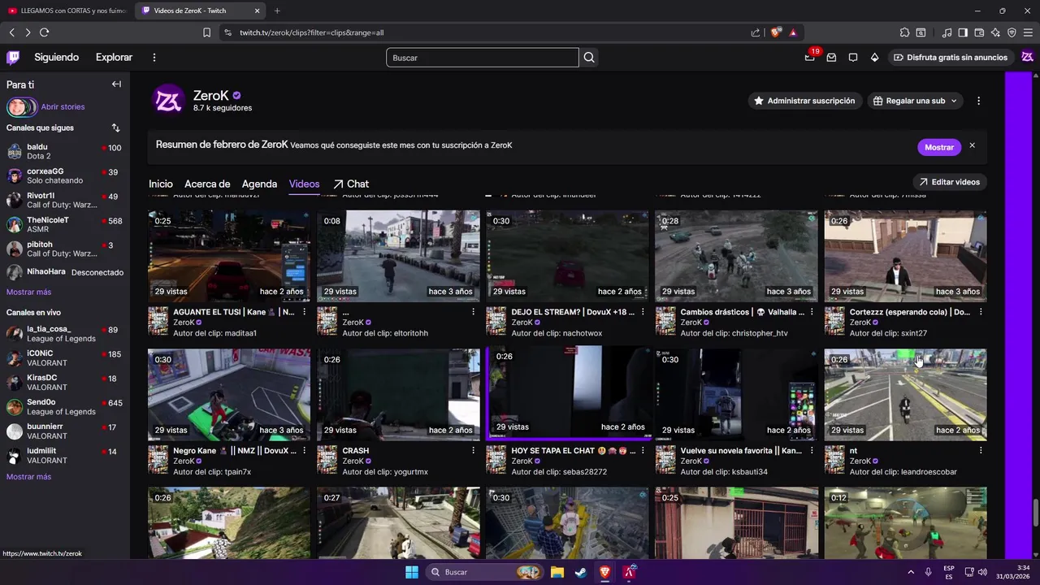The width and height of the screenshot is (1040, 585).
Task: Open SendOo live channel in sidebar
Action: (x=65, y=407)
